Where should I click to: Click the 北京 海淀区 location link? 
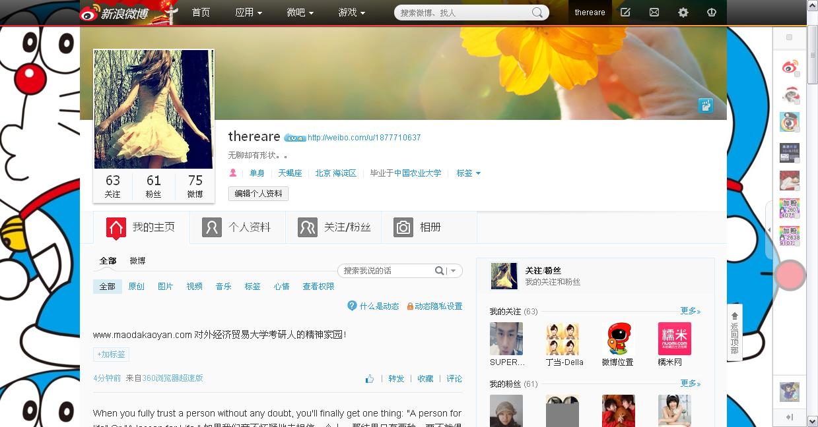335,173
